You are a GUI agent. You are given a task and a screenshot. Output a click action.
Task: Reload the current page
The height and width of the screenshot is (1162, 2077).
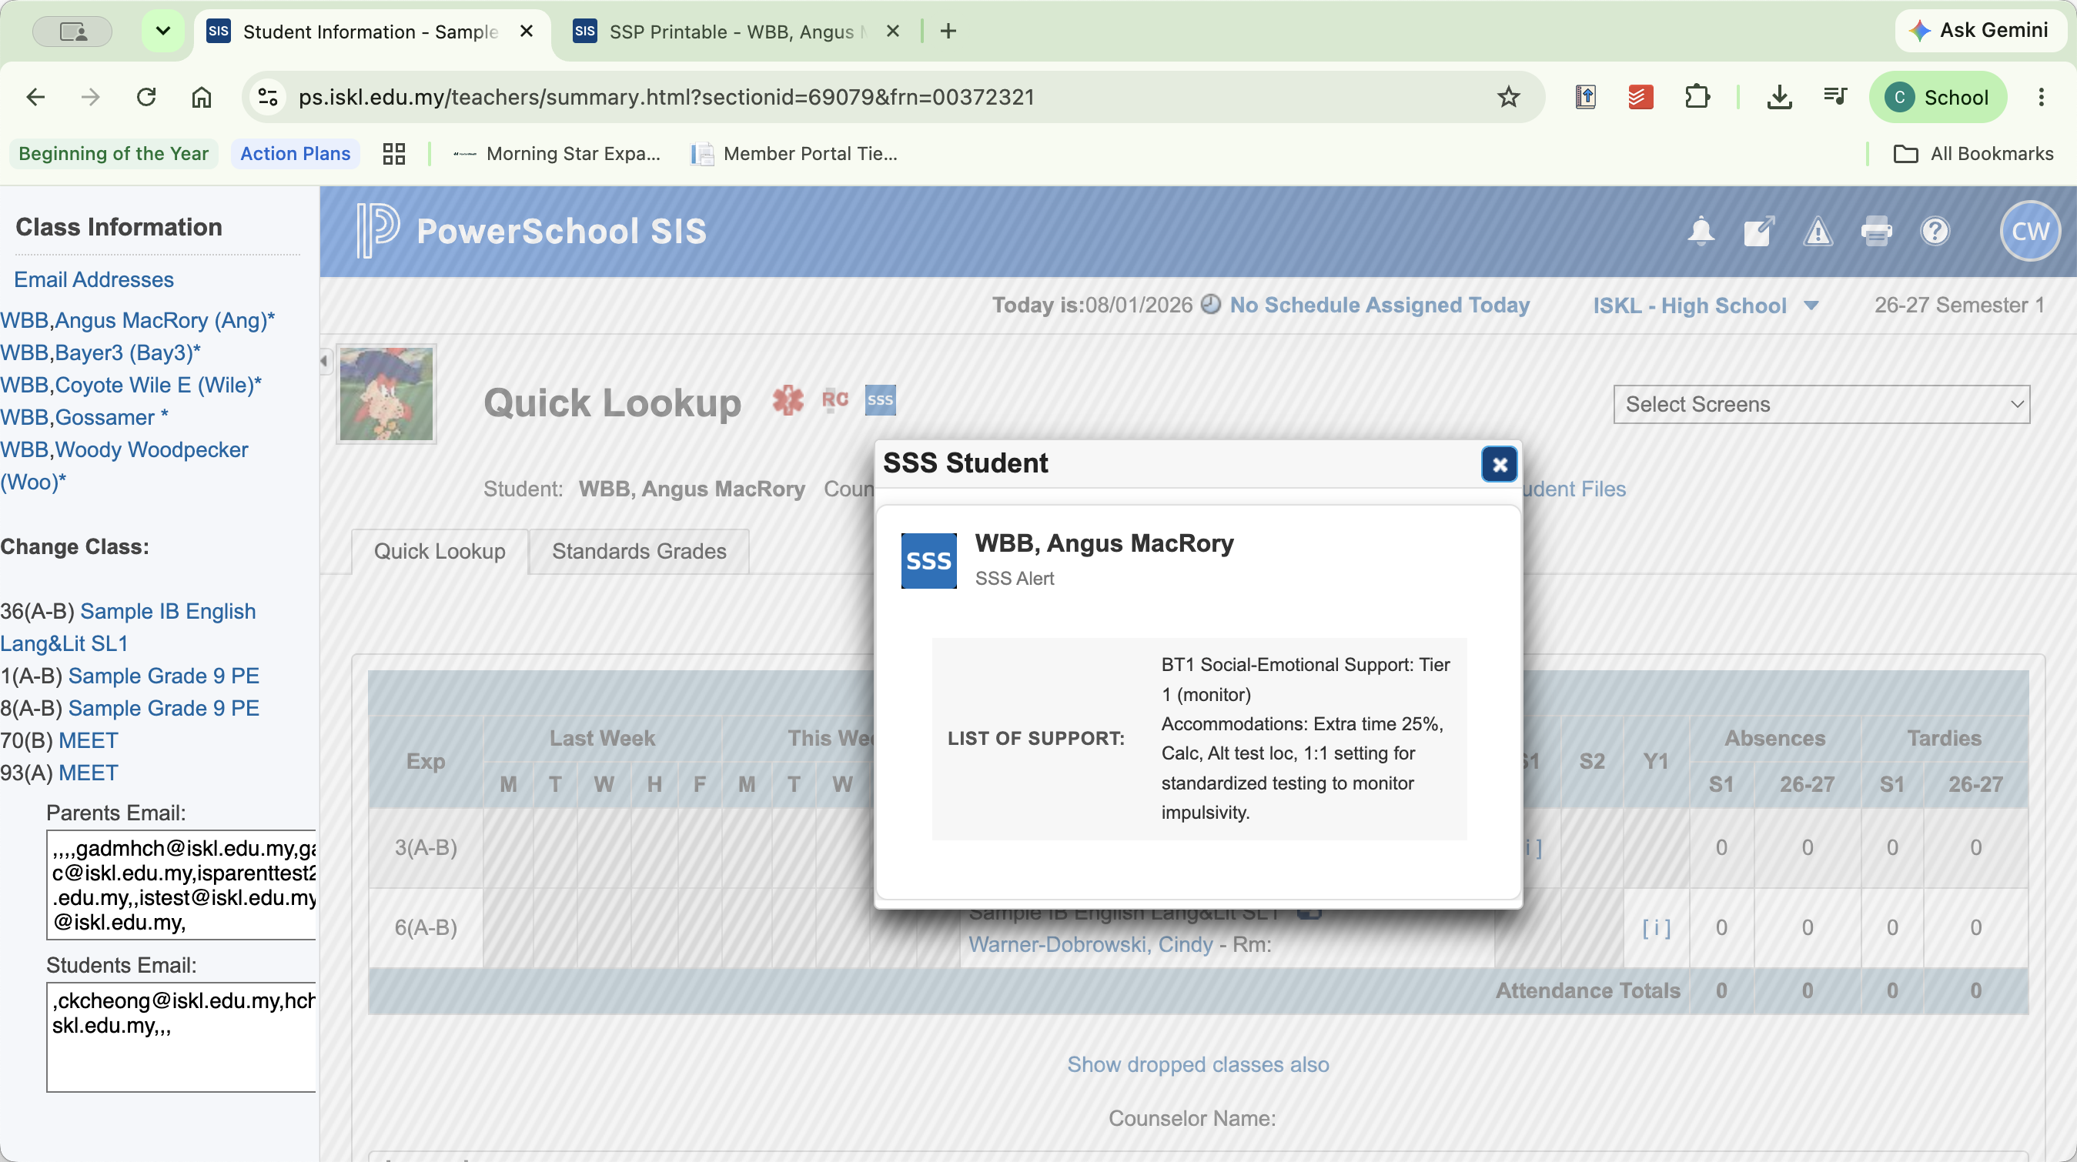[146, 98]
